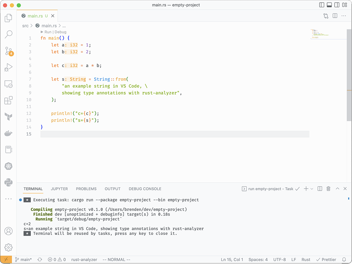This screenshot has height=264, width=352.
Task: Click the Prettier formatter status item
Action: pyautogui.click(x=326, y=259)
